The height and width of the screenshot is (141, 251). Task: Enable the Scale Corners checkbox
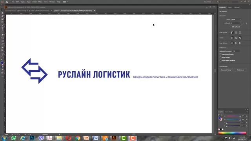coord(220,58)
